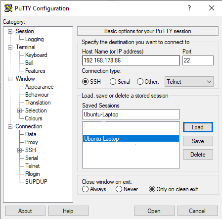Click the question mark help icon

click(189, 8)
